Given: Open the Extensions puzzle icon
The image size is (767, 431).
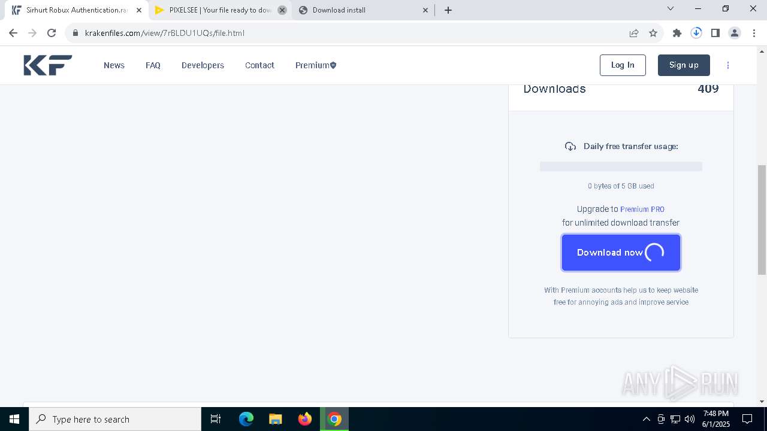Looking at the screenshot, I should point(677,33).
